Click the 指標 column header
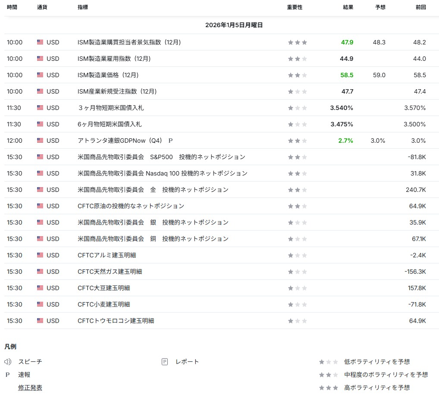Viewport: 439px width, 395px height. click(x=83, y=7)
